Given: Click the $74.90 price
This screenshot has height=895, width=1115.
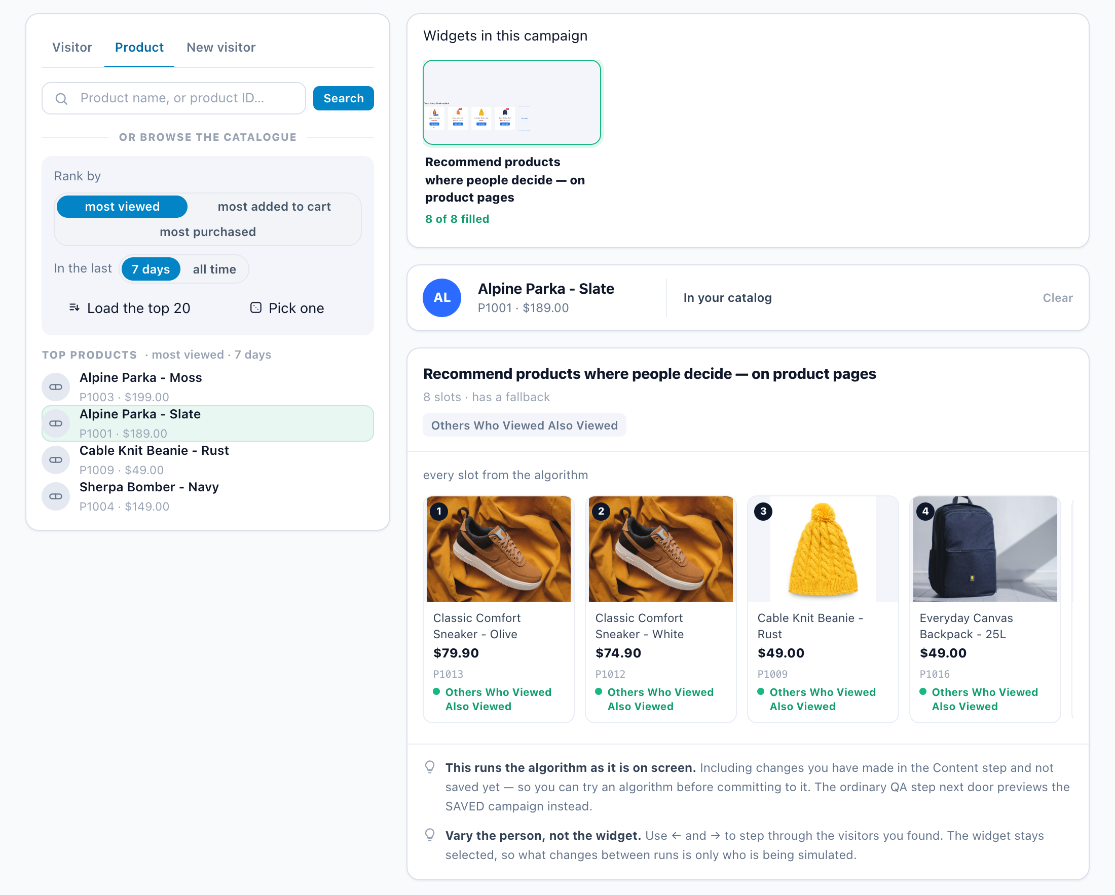Looking at the screenshot, I should [x=618, y=653].
